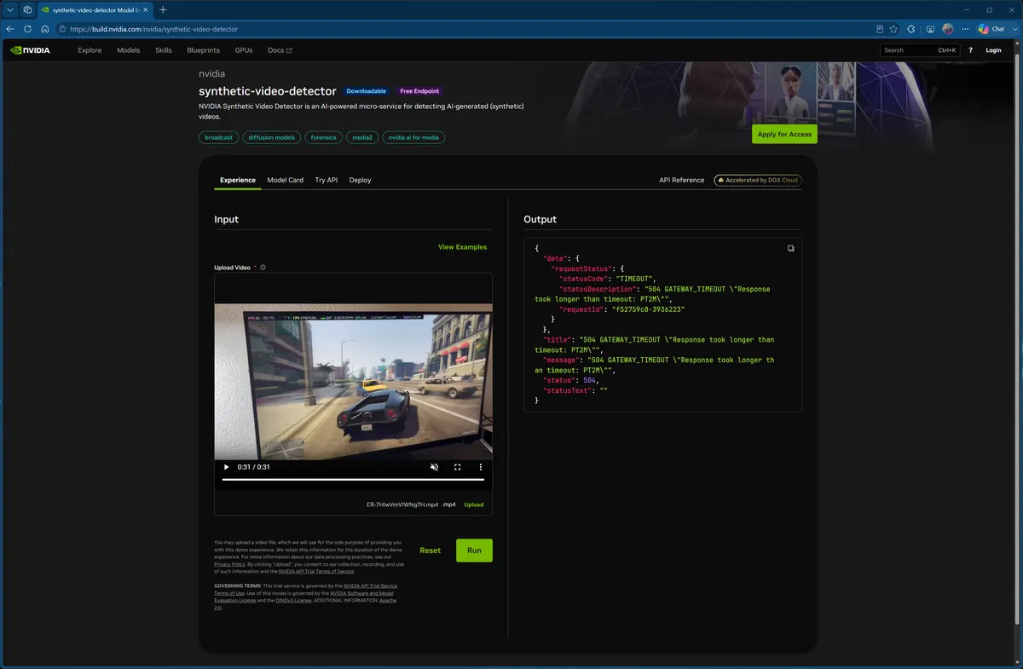The height and width of the screenshot is (669, 1023).
Task: Expand the tab search dropdown arrow
Action: [10, 9]
